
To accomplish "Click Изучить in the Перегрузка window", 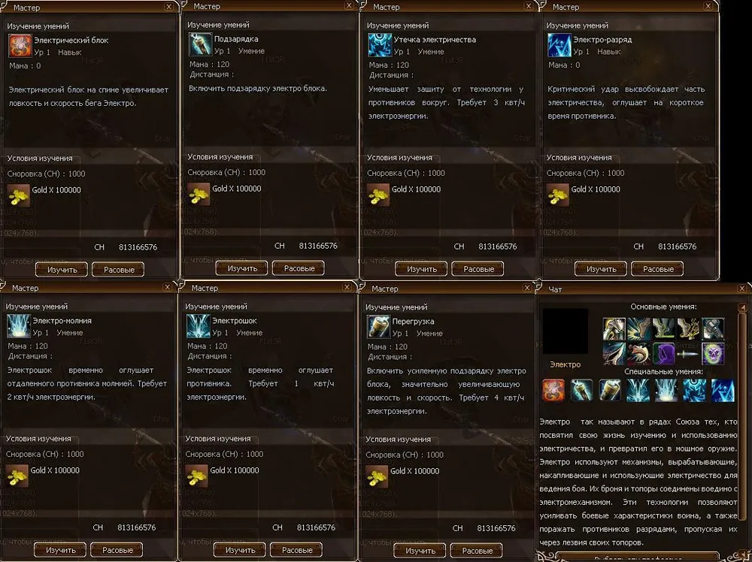I will click(420, 551).
